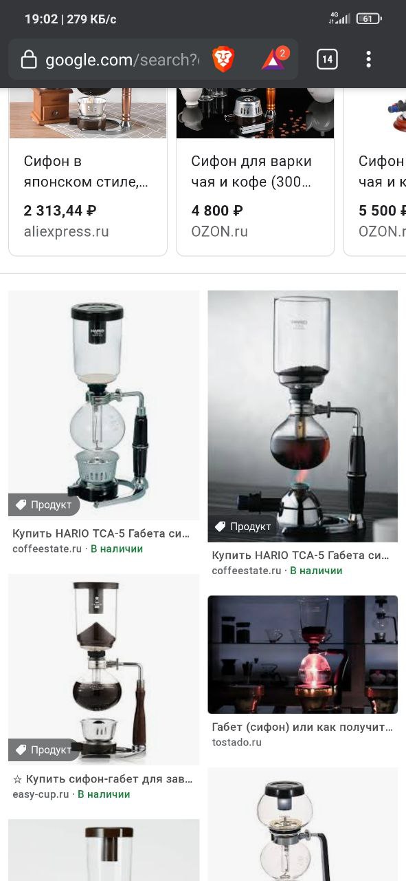Open the tab switcher showing 14
The image size is (406, 881).
point(328,59)
